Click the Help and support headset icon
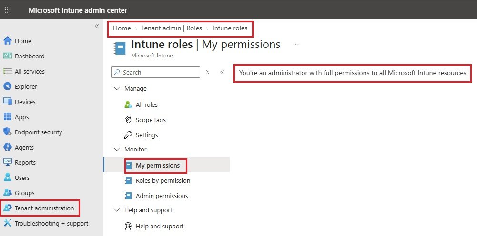Image resolution: width=477 pixels, height=236 pixels. coord(128,226)
